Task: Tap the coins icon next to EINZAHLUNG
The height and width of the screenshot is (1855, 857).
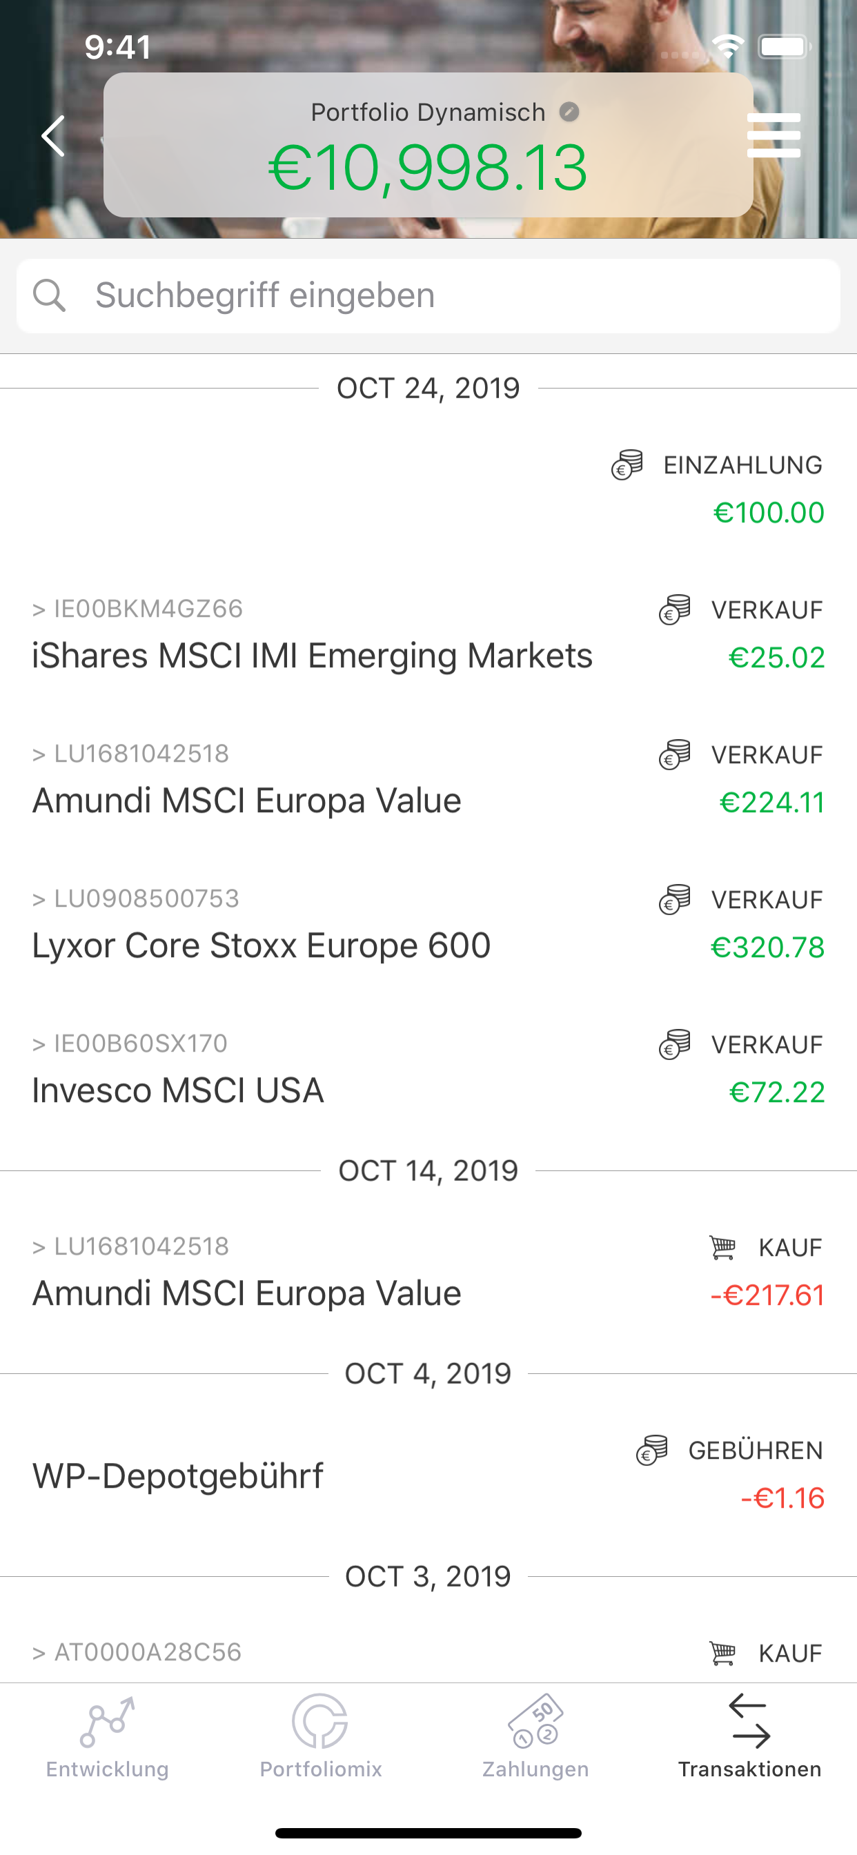Action: [x=627, y=464]
